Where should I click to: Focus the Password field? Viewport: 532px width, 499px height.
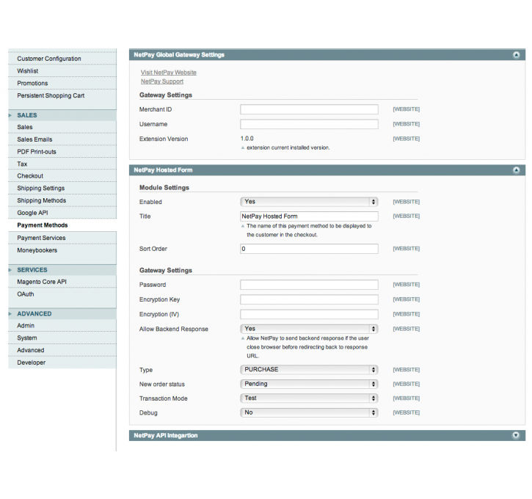pos(309,285)
